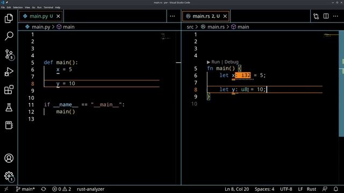Click line number 6 in main.rs gutter

[x=196, y=76]
